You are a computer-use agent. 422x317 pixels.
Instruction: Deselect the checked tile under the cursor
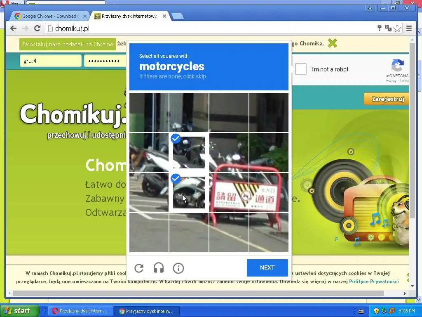[x=189, y=192]
